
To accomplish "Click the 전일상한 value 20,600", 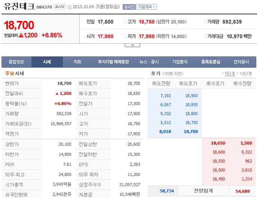I will click(134, 144).
